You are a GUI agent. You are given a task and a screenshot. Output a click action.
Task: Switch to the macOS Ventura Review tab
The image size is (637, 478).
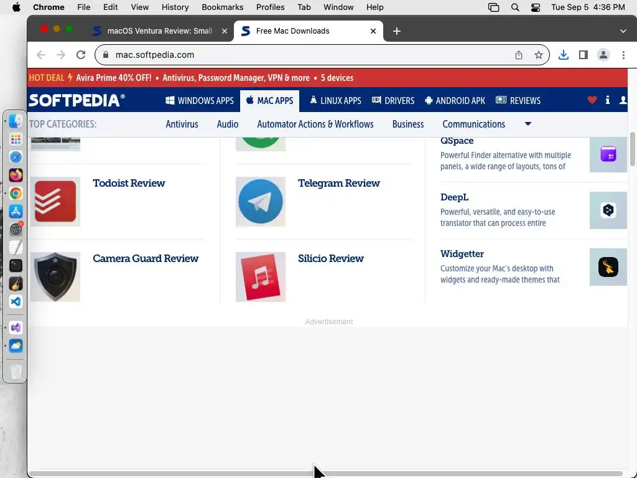point(159,31)
